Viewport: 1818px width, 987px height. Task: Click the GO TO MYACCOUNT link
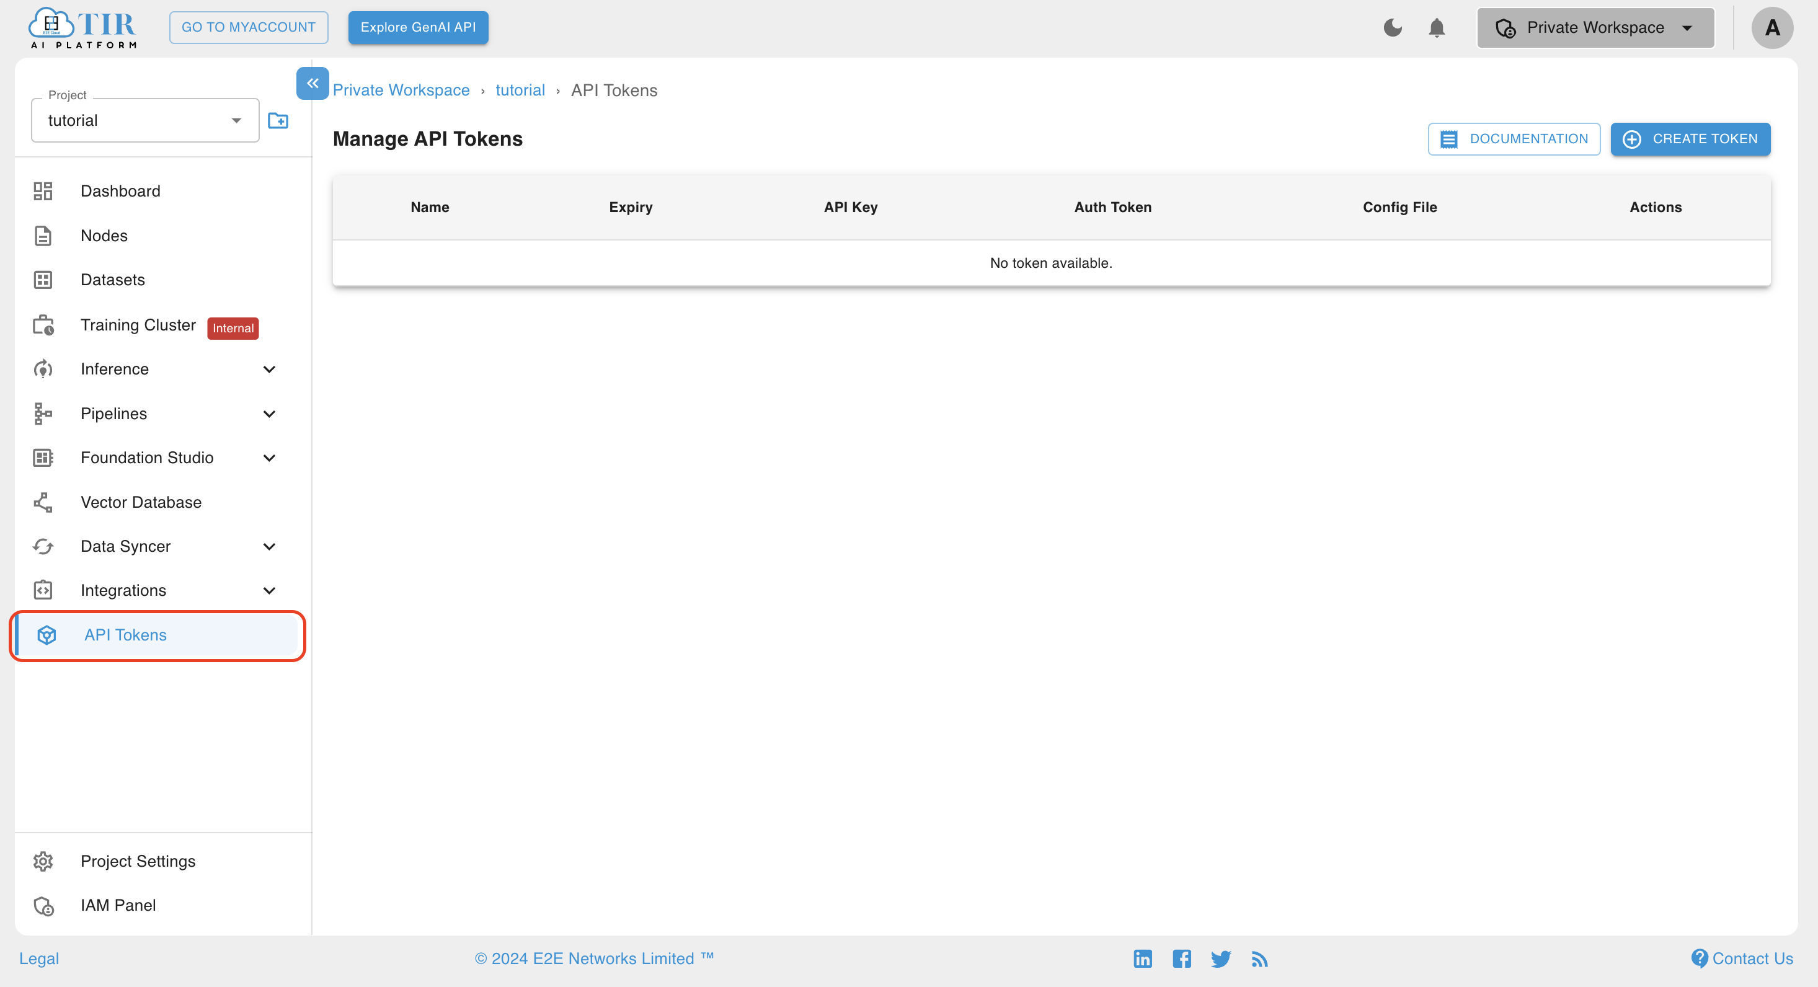coord(249,27)
